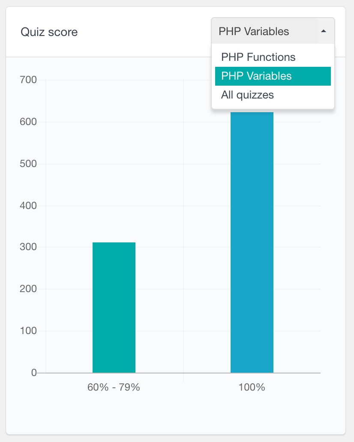
Task: Click the dropdown caret arrow icon
Action: [x=324, y=31]
